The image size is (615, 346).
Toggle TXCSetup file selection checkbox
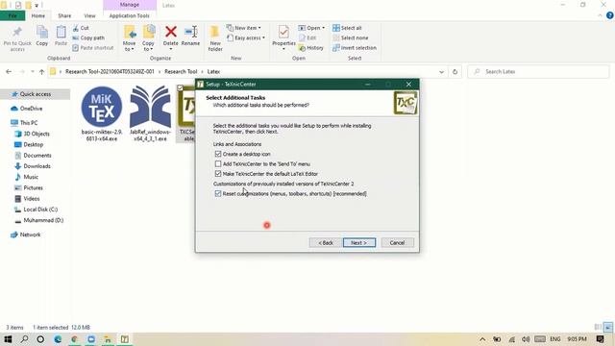pyautogui.click(x=180, y=87)
